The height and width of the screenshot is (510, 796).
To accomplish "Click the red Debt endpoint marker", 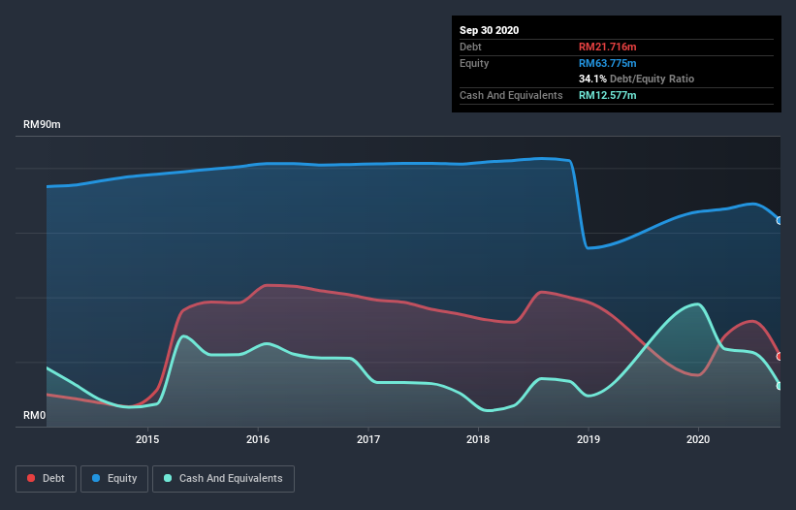I will pos(780,357).
